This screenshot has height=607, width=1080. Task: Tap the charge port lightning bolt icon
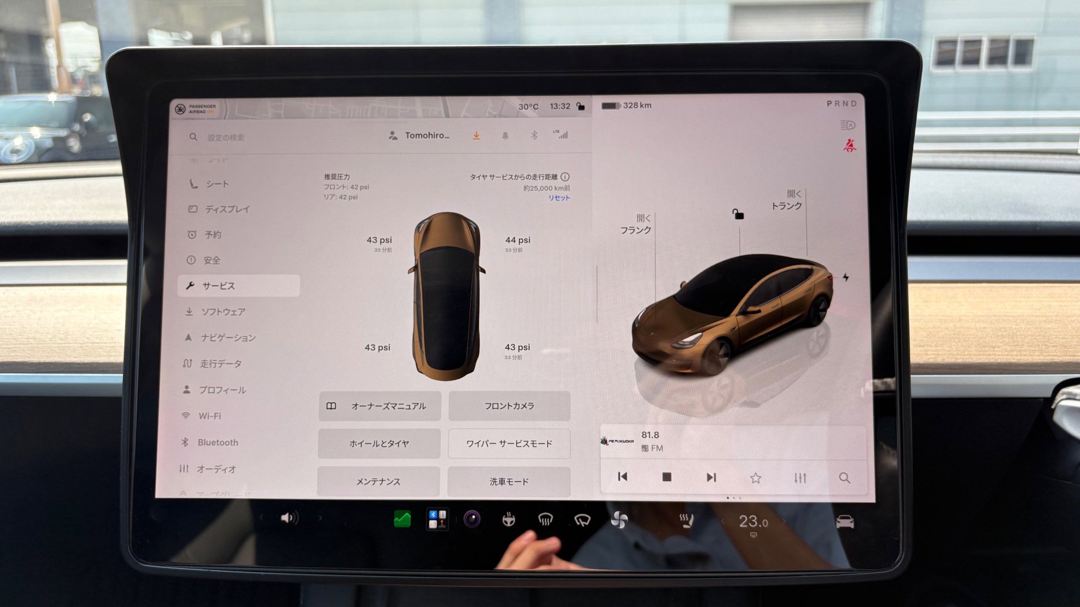tap(845, 277)
